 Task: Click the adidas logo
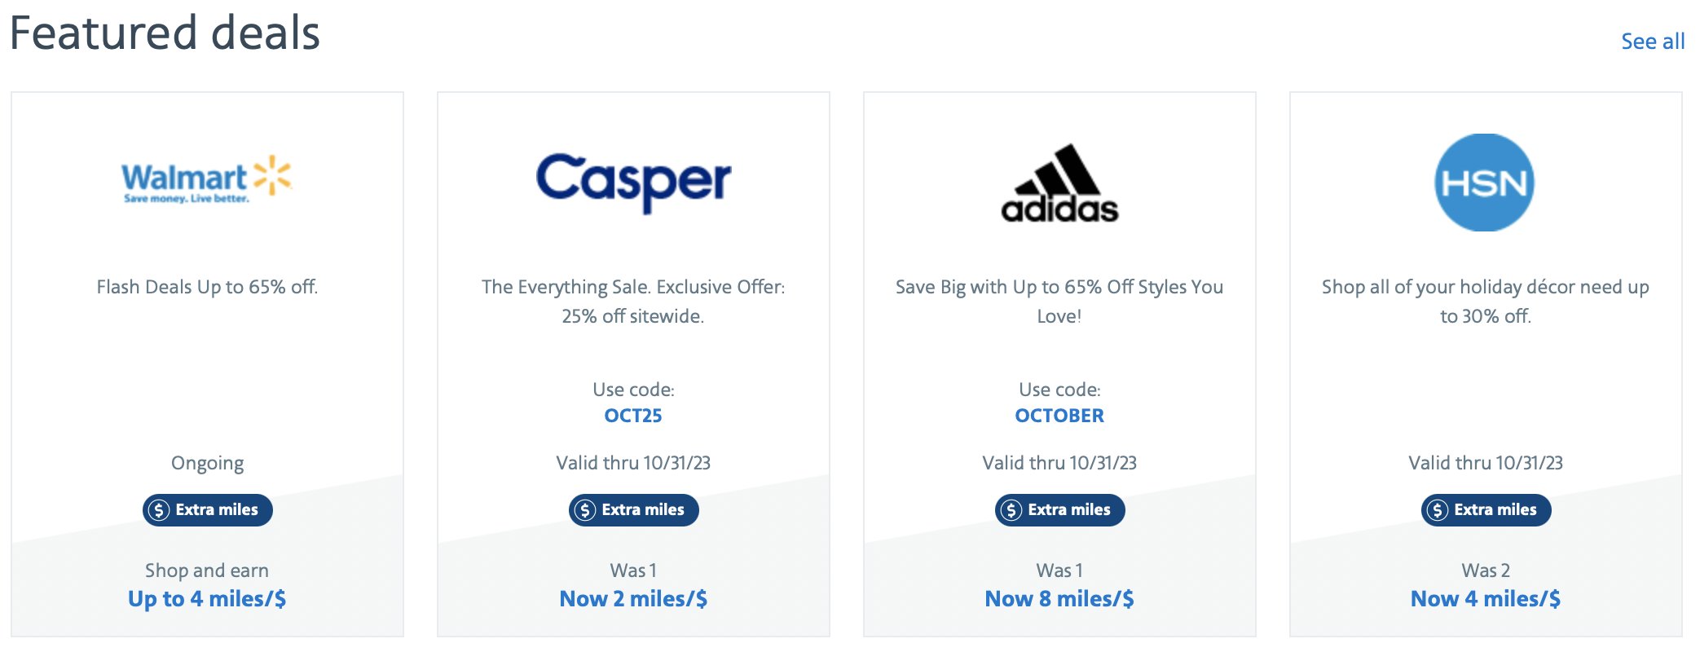(1059, 183)
